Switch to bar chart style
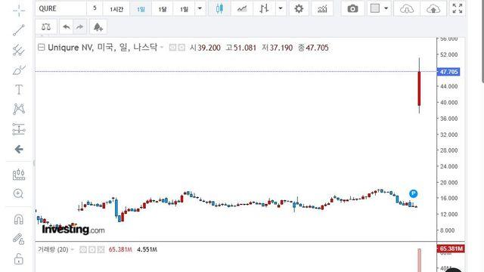The width and height of the screenshot is (484, 272). pyautogui.click(x=264, y=8)
